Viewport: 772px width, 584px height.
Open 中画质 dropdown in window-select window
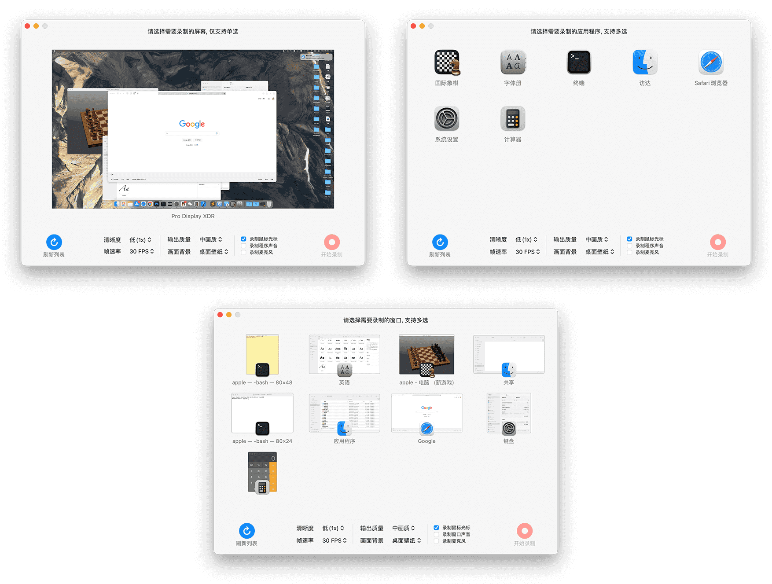(404, 528)
